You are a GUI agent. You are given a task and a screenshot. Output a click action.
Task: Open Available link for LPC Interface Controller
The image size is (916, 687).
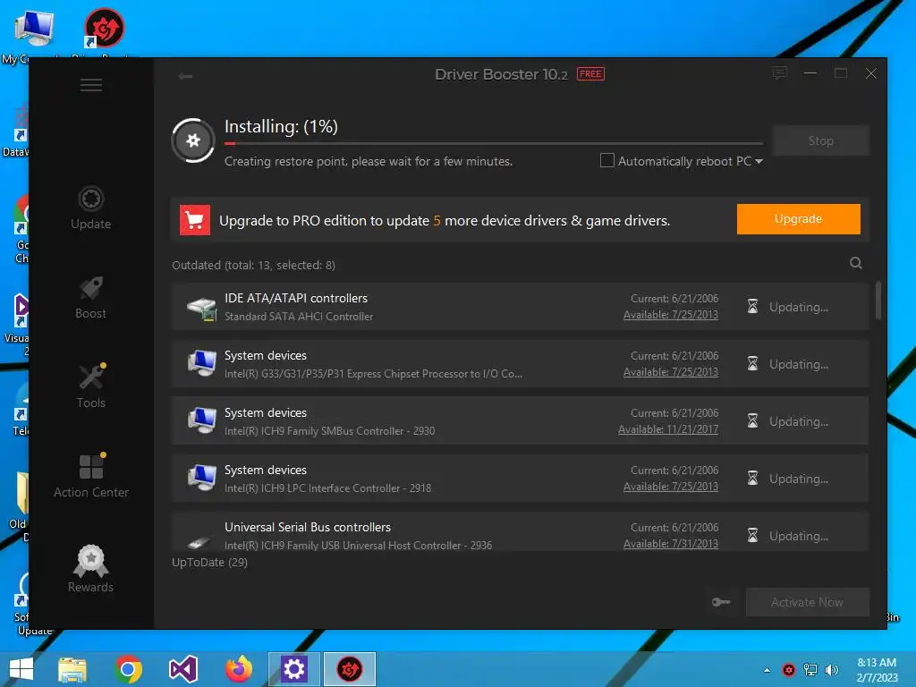(x=671, y=487)
